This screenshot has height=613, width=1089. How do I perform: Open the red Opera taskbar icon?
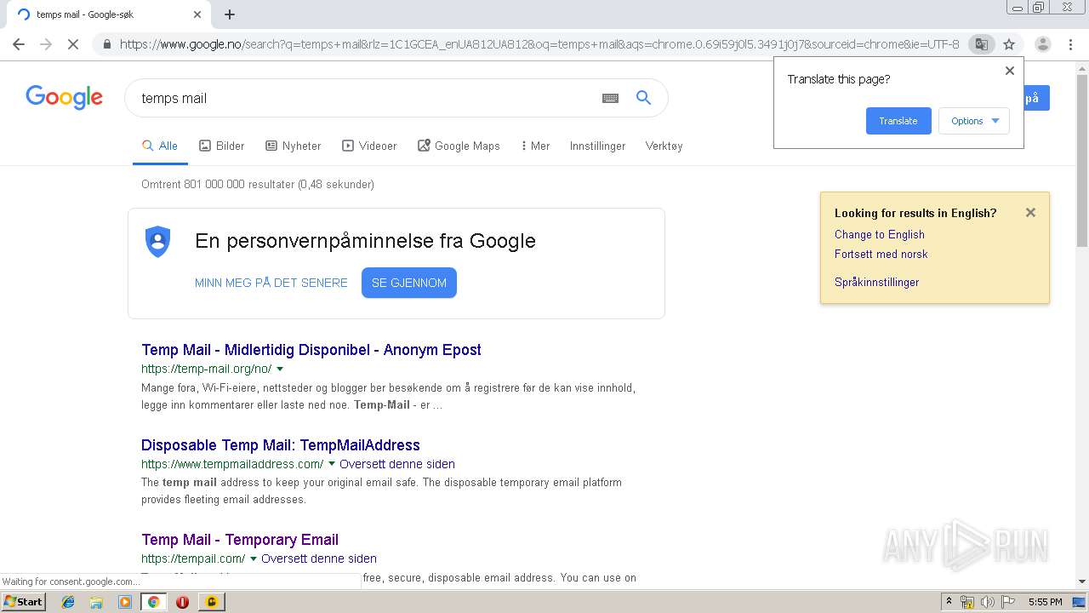182,602
